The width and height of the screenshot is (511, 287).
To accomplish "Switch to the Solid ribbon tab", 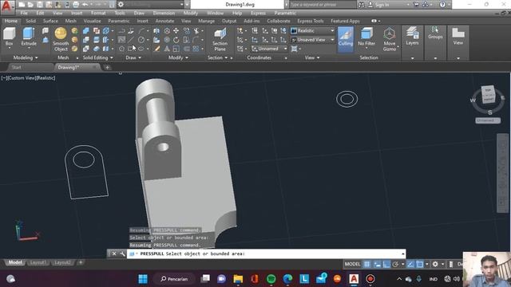I will pyautogui.click(x=30, y=21).
